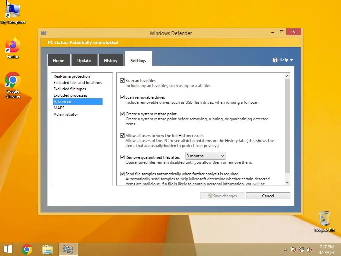Image resolution: width=341 pixels, height=256 pixels.
Task: Select Real-time protection in the list
Action: click(72, 76)
